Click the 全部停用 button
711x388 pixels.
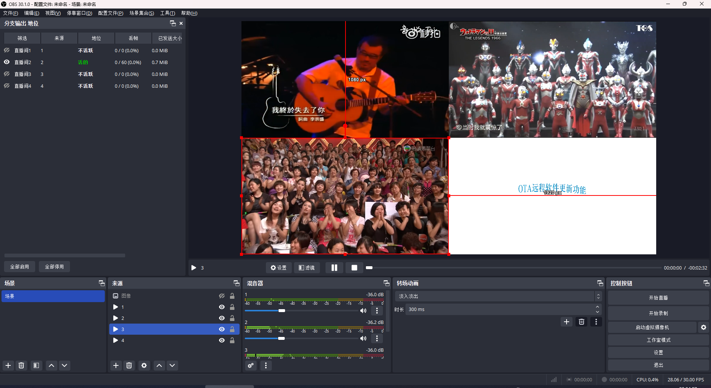pyautogui.click(x=54, y=267)
